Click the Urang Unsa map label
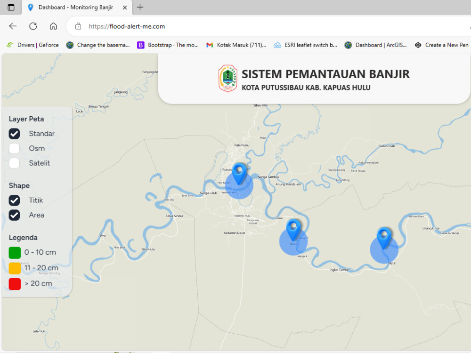This screenshot has width=471, height=353. click(x=431, y=228)
